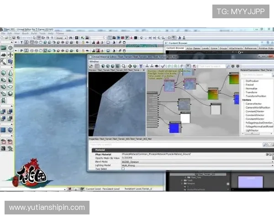This screenshot has width=274, height=219.
Task: Select the cone brush primitive in left toolbox
Action: click(x=10, y=73)
